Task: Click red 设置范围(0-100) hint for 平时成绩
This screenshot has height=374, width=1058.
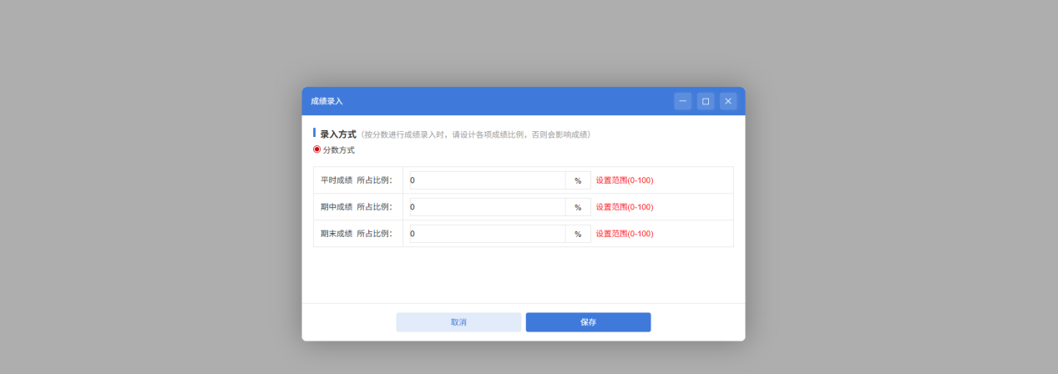Action: pos(624,180)
